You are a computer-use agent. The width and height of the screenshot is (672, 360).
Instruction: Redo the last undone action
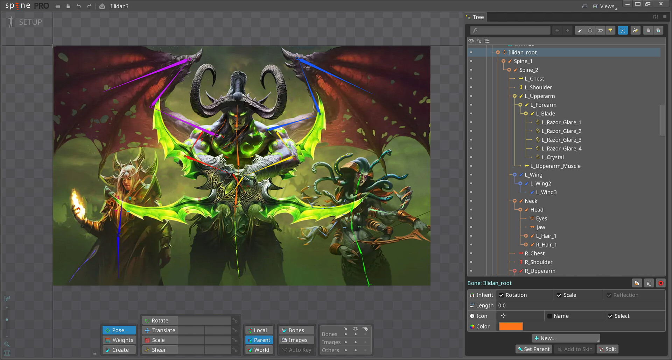89,6
